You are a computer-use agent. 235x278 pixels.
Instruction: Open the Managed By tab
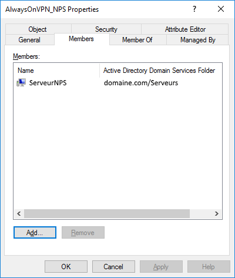coord(197,40)
